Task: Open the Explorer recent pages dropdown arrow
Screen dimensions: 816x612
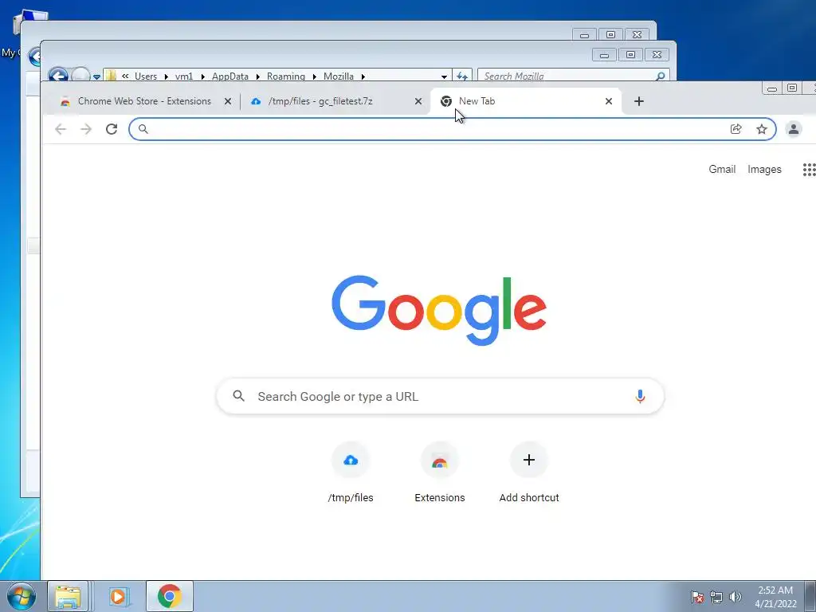Action: pos(96,77)
